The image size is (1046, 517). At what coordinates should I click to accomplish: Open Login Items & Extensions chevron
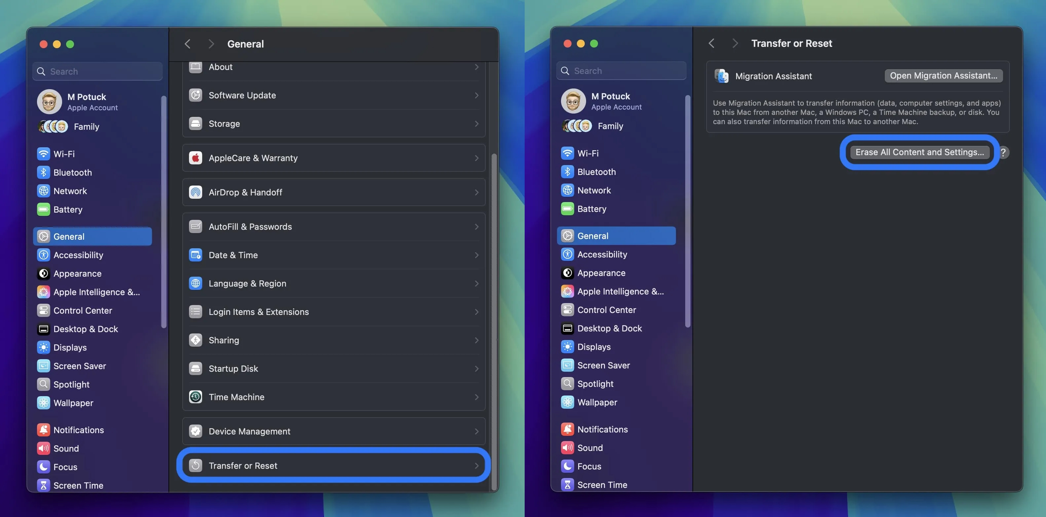pos(477,312)
